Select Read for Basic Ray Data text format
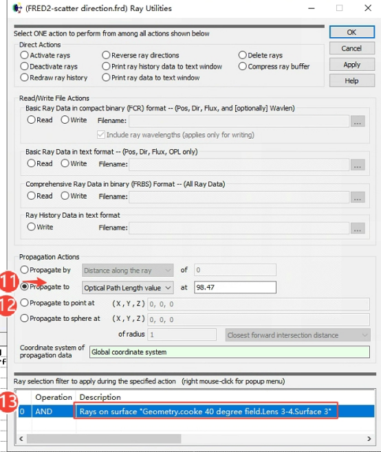 click(40, 163)
